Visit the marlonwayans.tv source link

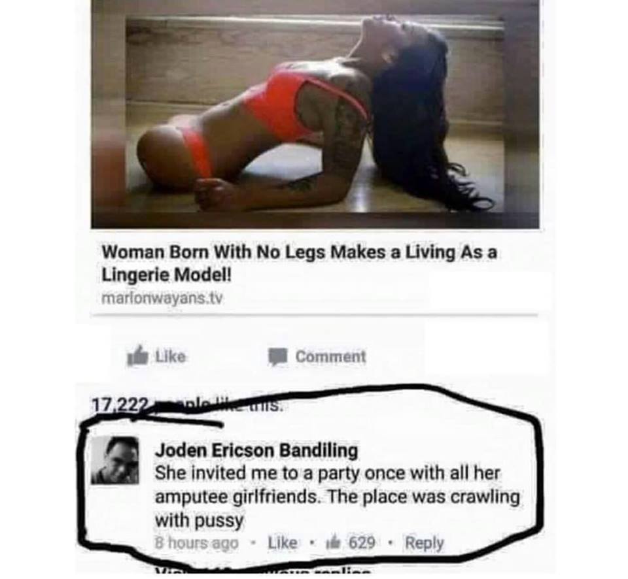pos(162,299)
